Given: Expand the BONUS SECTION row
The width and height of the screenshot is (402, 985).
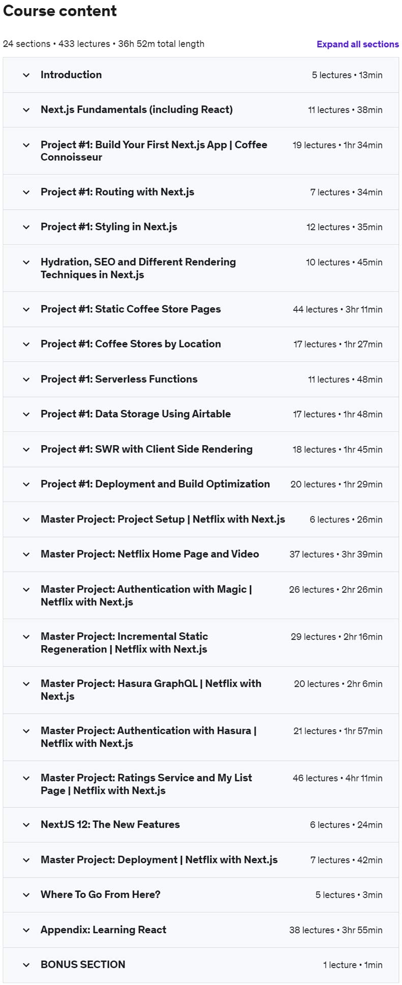Looking at the screenshot, I should (83, 965).
